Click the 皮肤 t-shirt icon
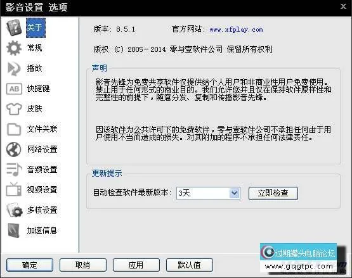 click(14, 109)
